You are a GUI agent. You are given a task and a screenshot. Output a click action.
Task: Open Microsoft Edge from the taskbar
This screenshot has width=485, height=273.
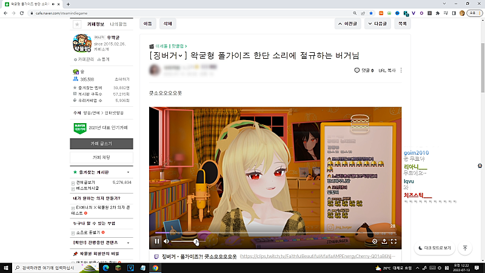coord(105,268)
